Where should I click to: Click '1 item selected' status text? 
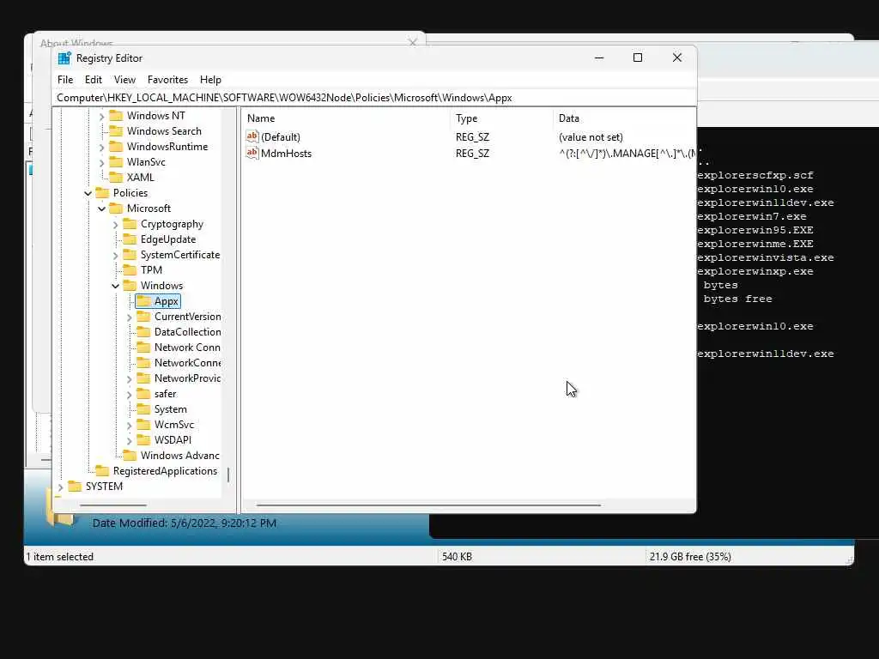60,556
